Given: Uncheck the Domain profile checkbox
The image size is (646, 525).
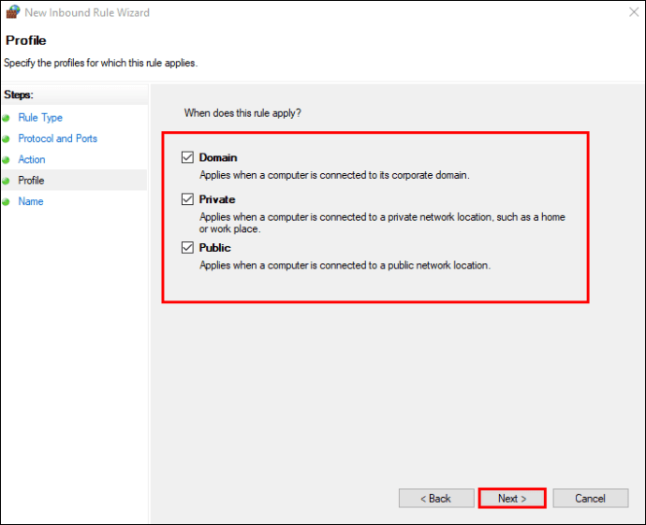Looking at the screenshot, I should [x=188, y=157].
